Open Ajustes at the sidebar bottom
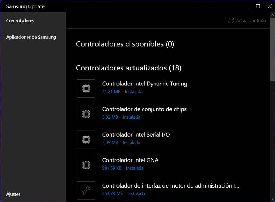The width and height of the screenshot is (275, 202). coord(13,194)
